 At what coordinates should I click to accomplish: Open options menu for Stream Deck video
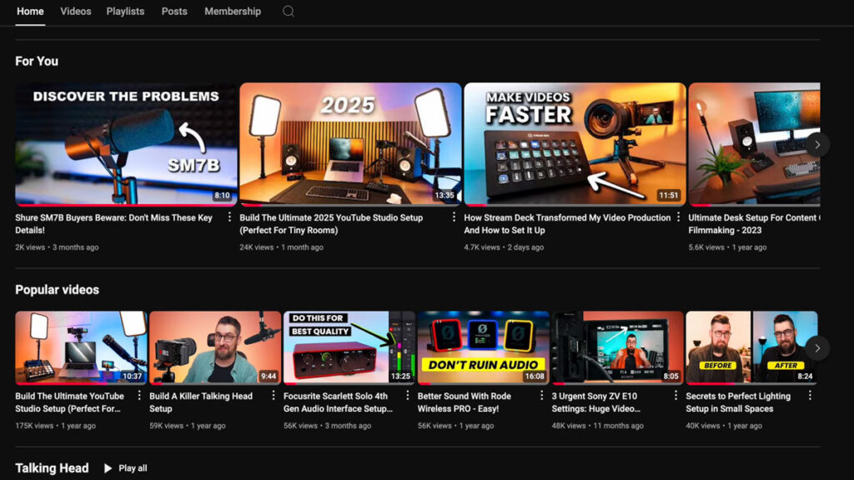point(678,217)
